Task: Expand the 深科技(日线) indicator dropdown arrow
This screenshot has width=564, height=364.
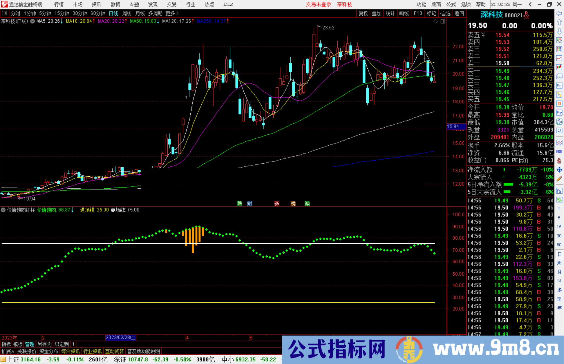Action: click(32, 21)
